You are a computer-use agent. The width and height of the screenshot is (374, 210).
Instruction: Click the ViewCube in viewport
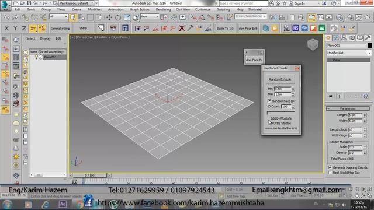[313, 44]
